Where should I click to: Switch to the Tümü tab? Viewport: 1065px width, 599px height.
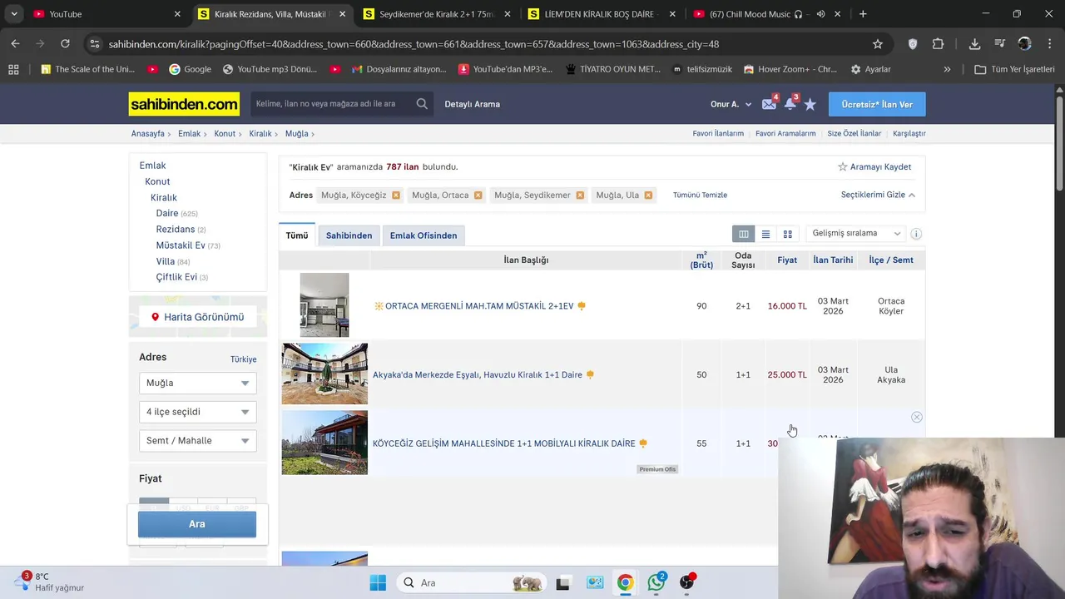(x=297, y=235)
